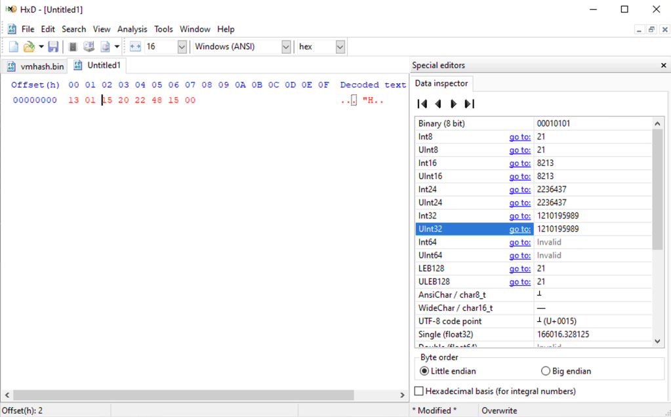The width and height of the screenshot is (671, 417).
Task: Jump to last byte in Data inspector
Action: (469, 104)
